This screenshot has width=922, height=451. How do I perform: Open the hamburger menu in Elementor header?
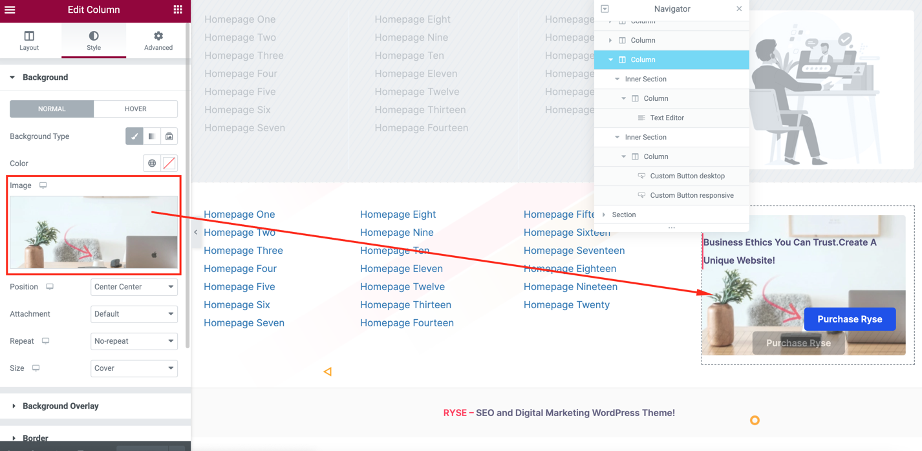pos(10,10)
